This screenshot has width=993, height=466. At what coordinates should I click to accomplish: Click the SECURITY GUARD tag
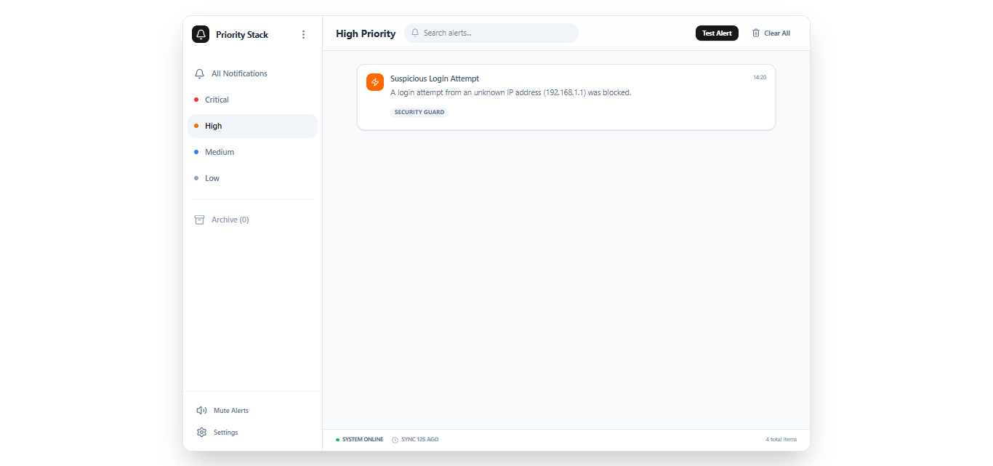point(419,113)
